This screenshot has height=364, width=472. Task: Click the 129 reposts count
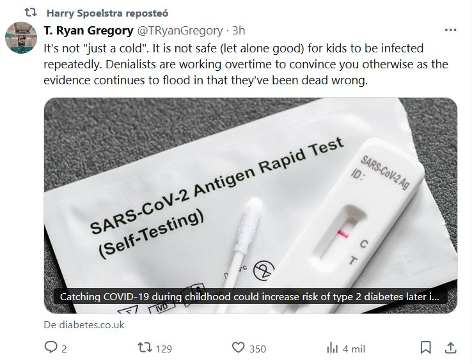click(164, 349)
